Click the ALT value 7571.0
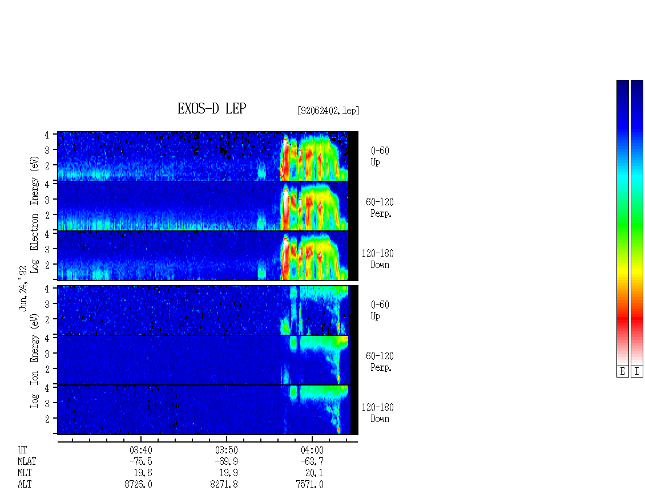 [310, 485]
